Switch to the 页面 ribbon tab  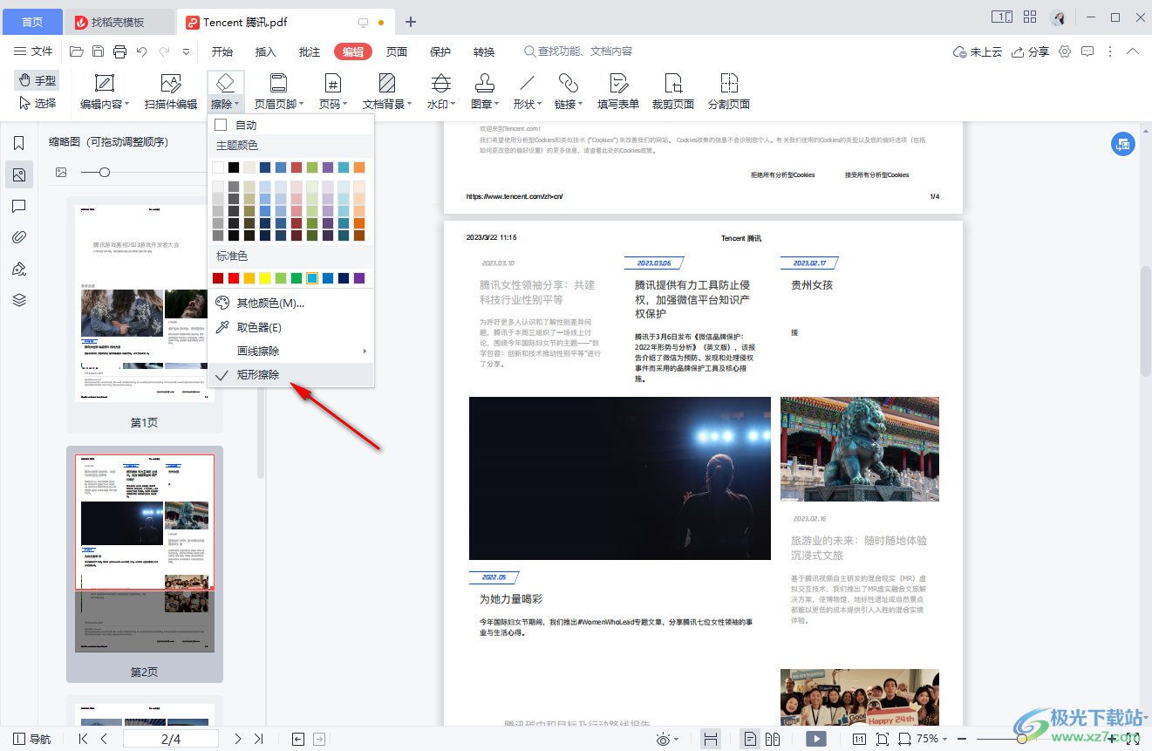click(397, 51)
